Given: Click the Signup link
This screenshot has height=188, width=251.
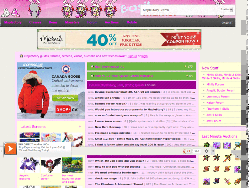Looking at the screenshot, I should pos(132,56).
